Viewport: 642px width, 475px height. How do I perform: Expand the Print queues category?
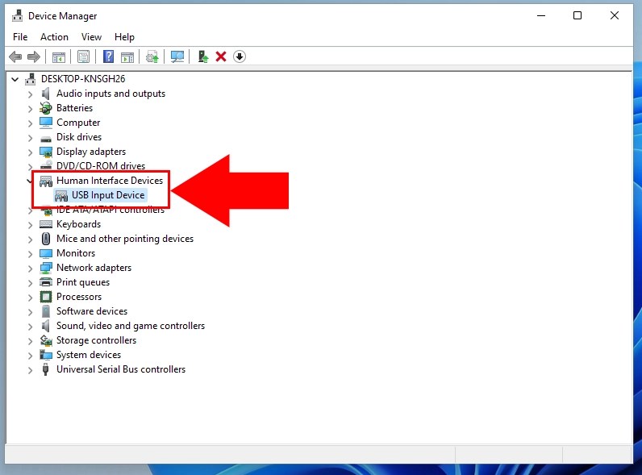coord(30,283)
